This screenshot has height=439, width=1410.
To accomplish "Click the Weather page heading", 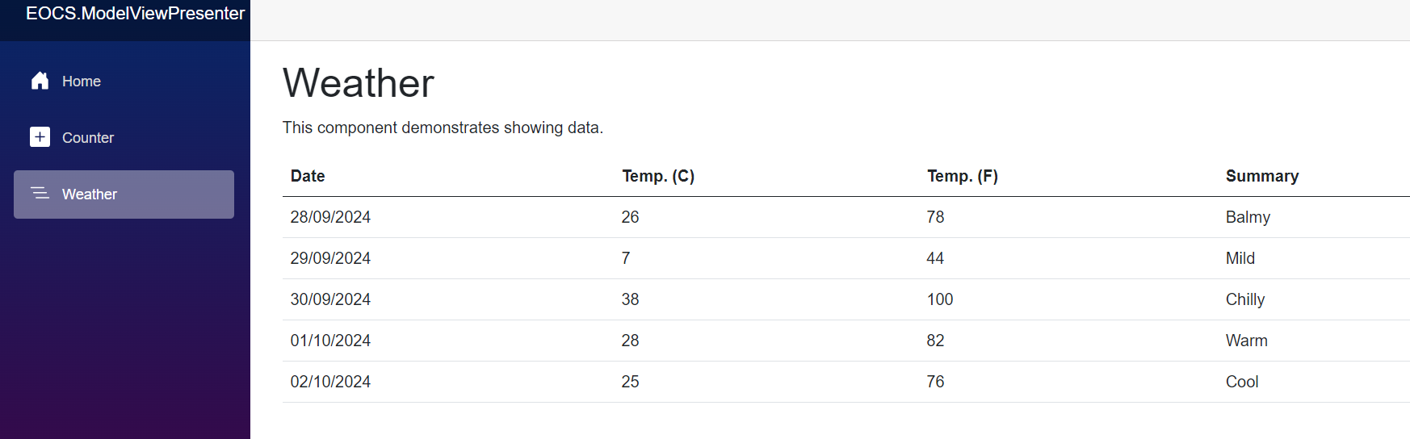I will 359,83.
